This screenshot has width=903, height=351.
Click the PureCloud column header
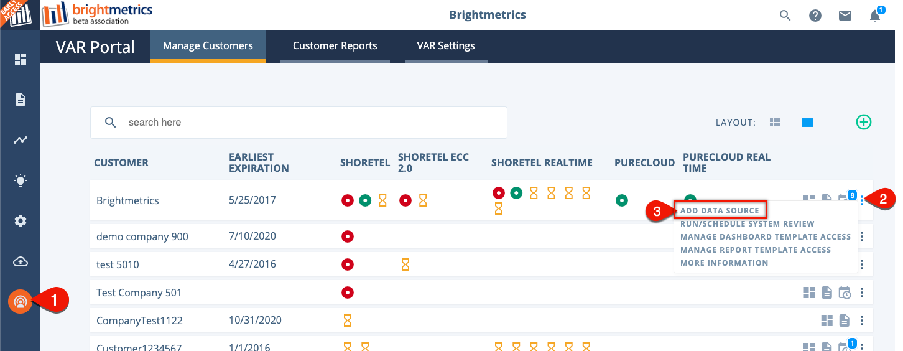point(644,162)
